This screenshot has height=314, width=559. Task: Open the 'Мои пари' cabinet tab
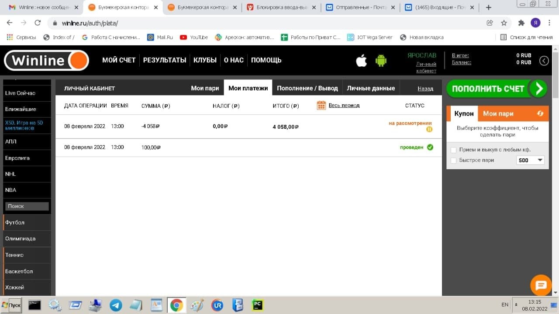[x=205, y=88]
